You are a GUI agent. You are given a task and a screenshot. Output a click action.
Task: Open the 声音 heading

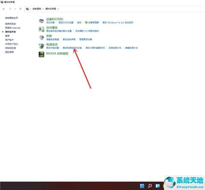[x=49, y=36]
